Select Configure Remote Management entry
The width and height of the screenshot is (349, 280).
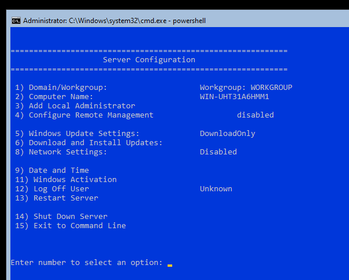(x=84, y=115)
